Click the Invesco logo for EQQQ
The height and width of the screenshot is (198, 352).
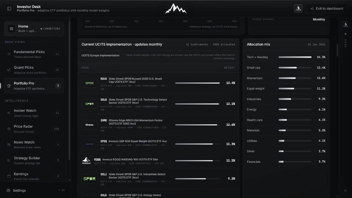87,161
